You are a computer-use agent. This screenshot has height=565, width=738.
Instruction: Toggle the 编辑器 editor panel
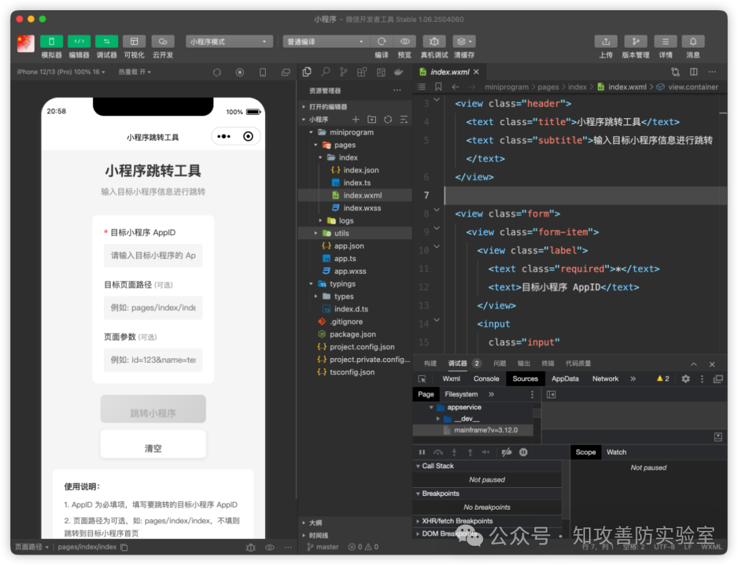coord(79,42)
